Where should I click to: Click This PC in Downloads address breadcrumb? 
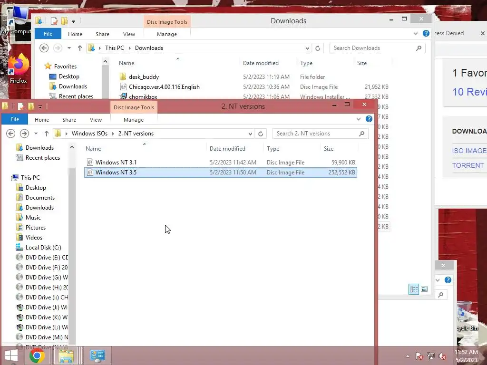tap(114, 48)
